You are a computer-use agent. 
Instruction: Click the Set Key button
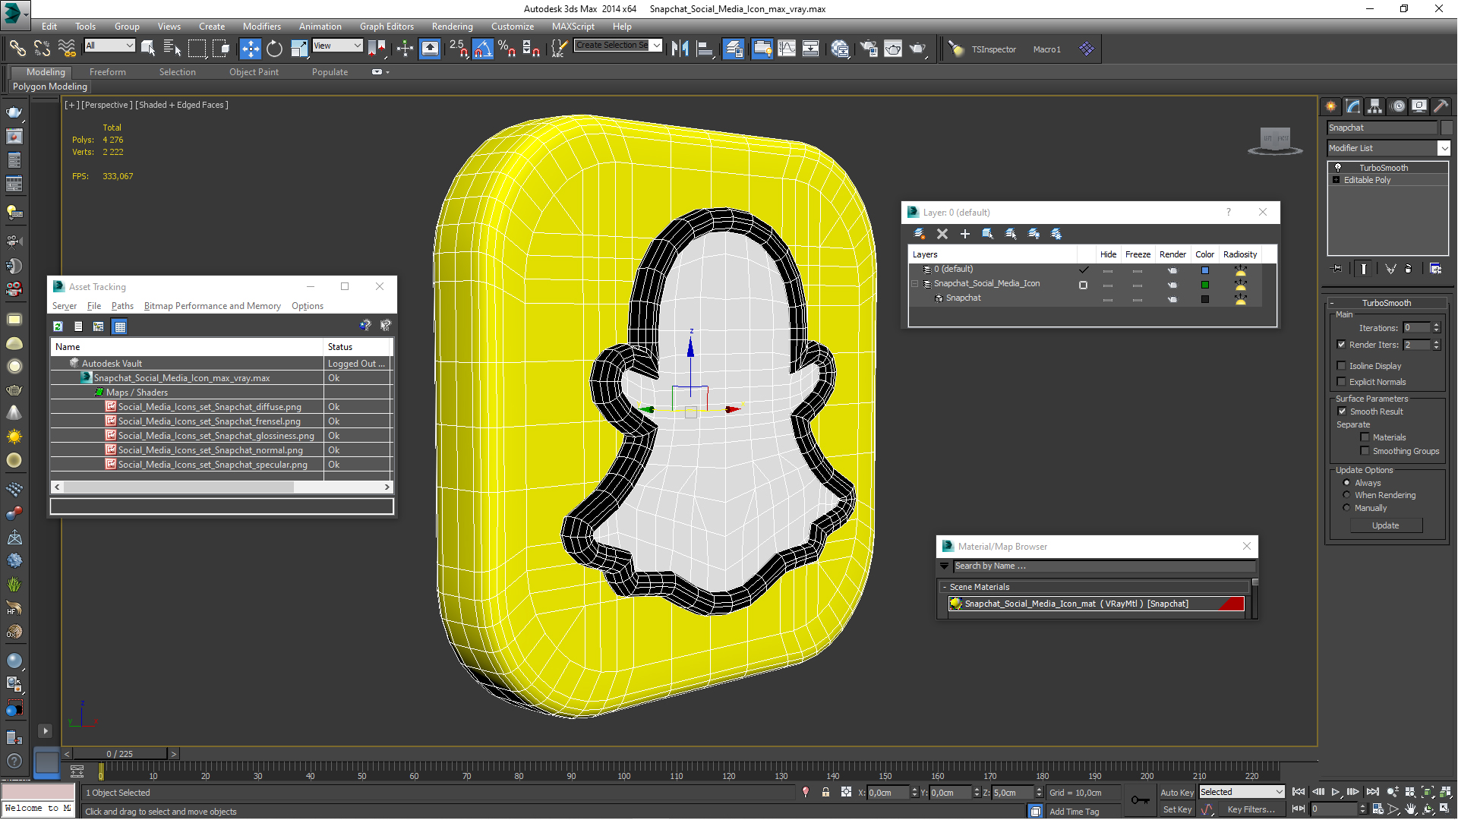click(x=1177, y=809)
